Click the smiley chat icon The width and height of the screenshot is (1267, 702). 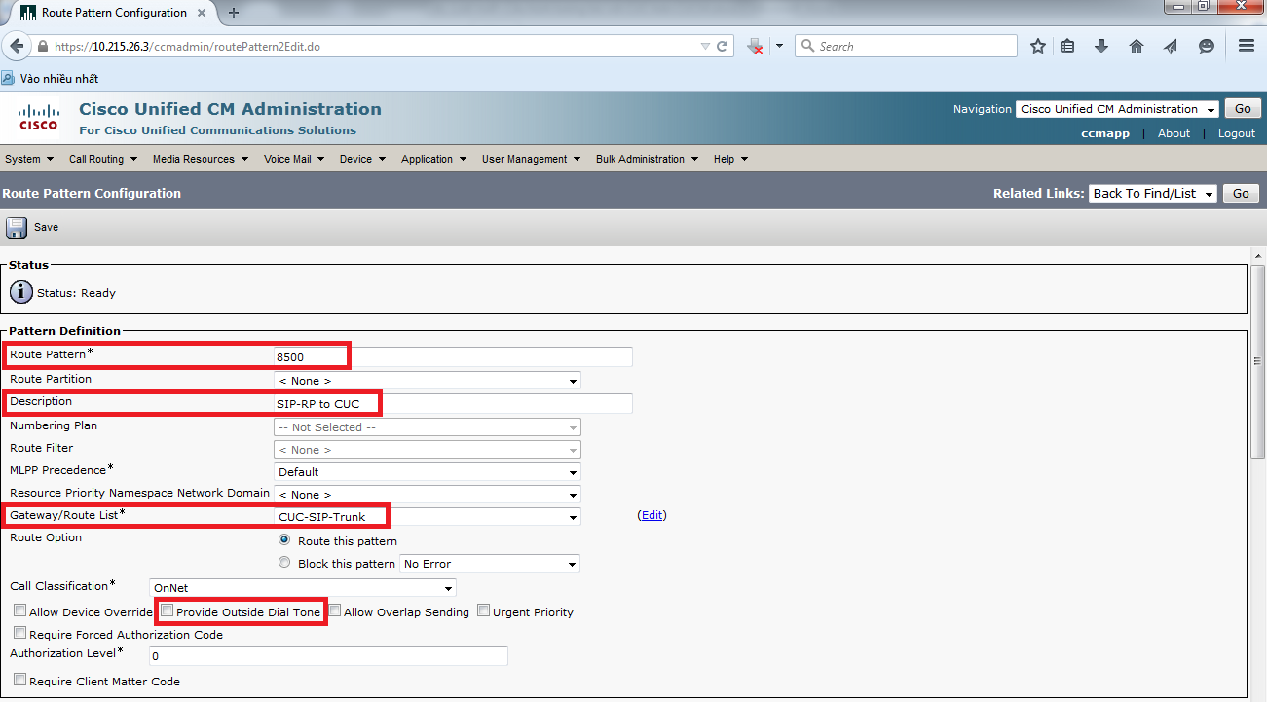(x=1207, y=46)
